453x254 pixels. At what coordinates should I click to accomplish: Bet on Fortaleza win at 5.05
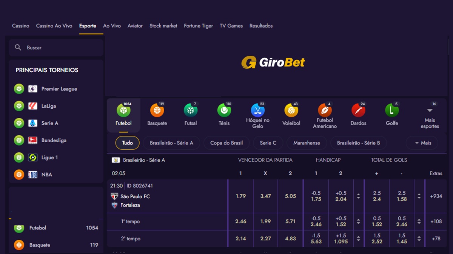tap(290, 196)
